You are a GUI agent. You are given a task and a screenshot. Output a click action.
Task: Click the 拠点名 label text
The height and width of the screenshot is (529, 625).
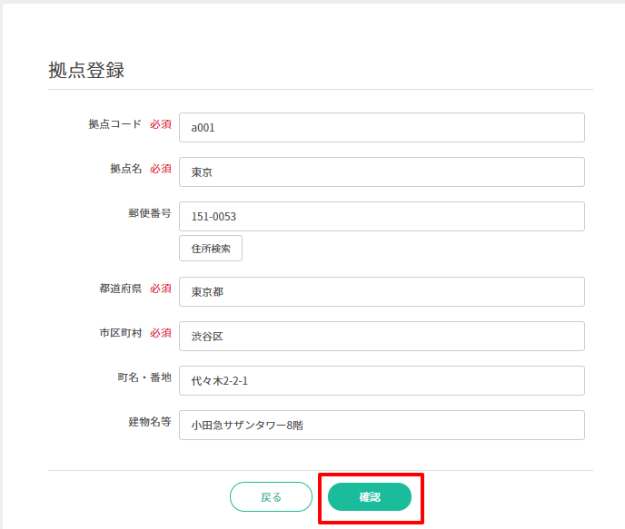(x=125, y=169)
